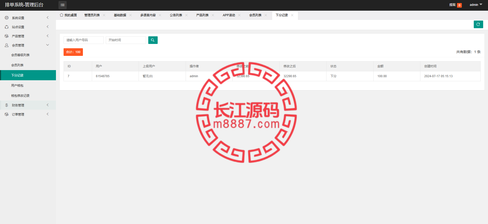Click the admin operator cell
Image resolution: width=488 pixels, height=224 pixels.
point(209,76)
